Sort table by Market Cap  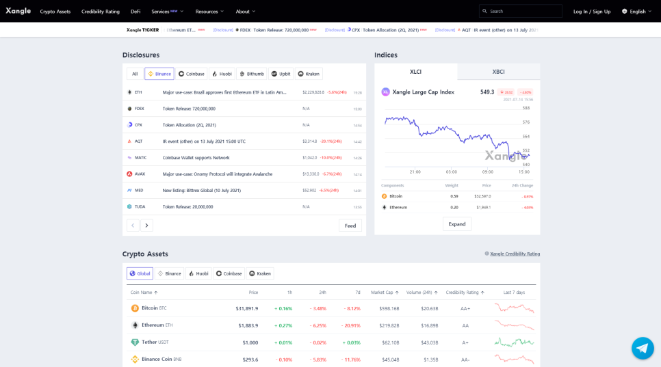385,292
